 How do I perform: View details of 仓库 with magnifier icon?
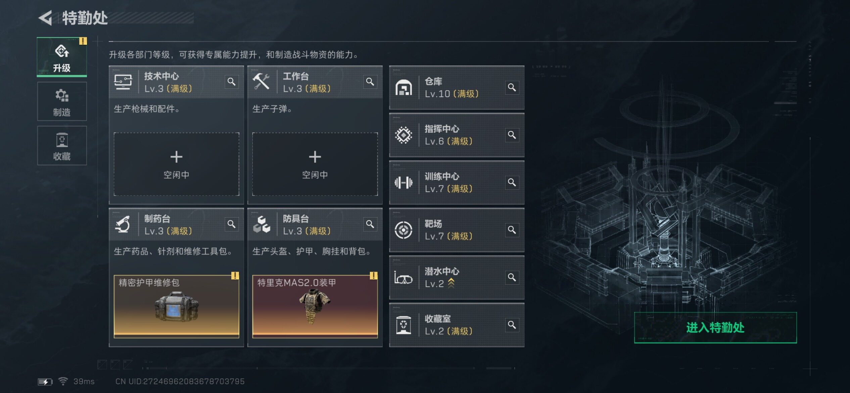point(512,87)
